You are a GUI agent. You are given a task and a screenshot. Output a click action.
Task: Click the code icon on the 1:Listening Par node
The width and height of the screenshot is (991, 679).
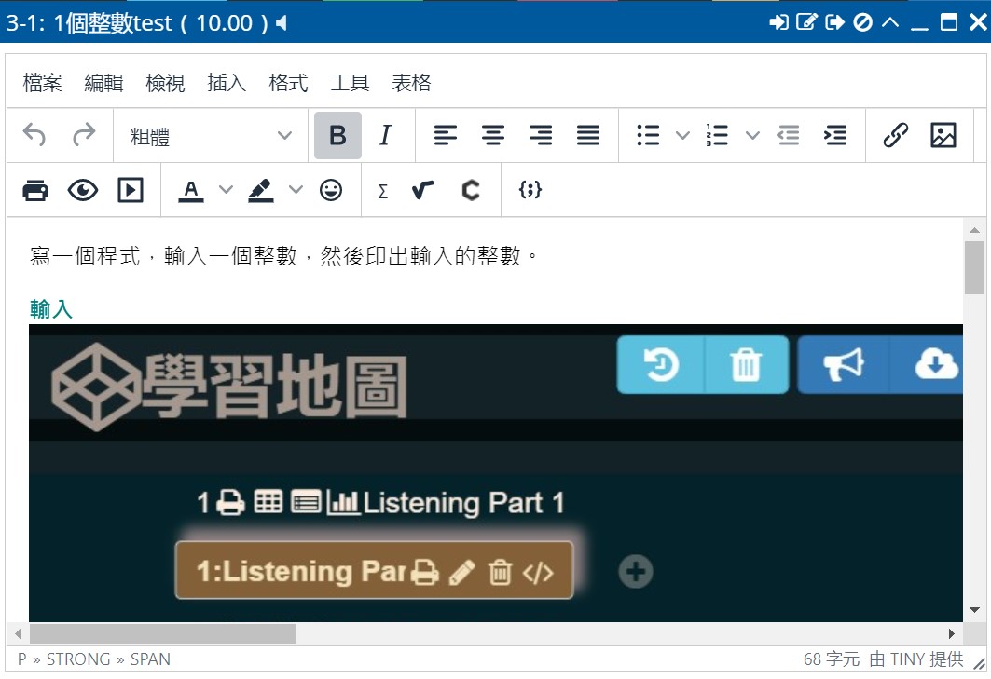pyautogui.click(x=538, y=573)
